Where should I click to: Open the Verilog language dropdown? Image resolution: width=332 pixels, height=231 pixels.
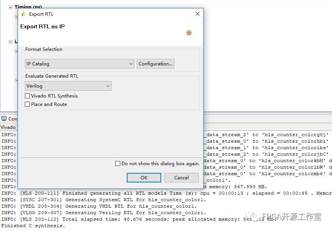pyautogui.click(x=68, y=86)
